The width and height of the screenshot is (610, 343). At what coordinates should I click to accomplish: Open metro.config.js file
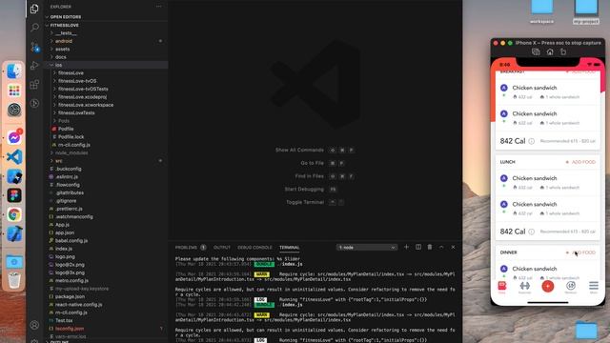click(71, 280)
